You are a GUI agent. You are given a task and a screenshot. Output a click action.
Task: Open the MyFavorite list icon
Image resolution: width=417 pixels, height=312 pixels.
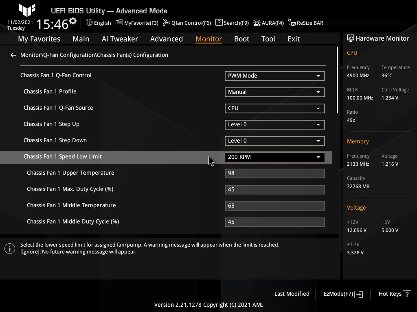coord(119,23)
